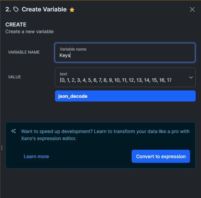This screenshot has width=201, height=198.
Task: Click the value field with the number array
Action: 125,77
